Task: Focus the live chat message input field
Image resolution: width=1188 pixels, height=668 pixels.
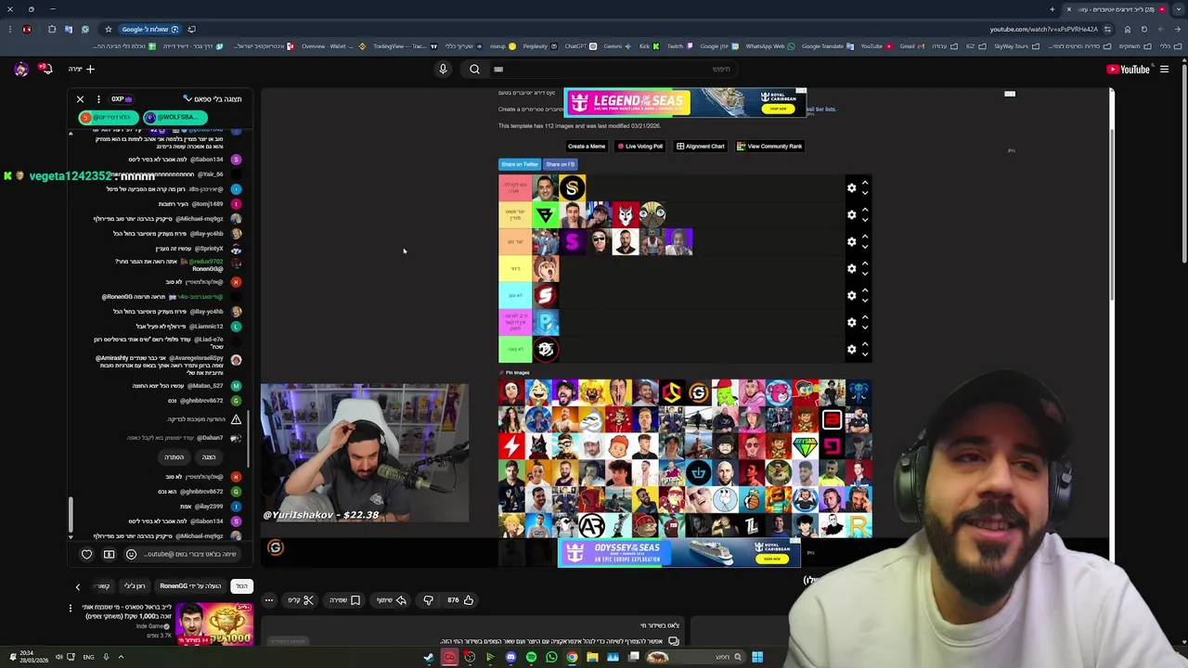Action: [x=190, y=555]
